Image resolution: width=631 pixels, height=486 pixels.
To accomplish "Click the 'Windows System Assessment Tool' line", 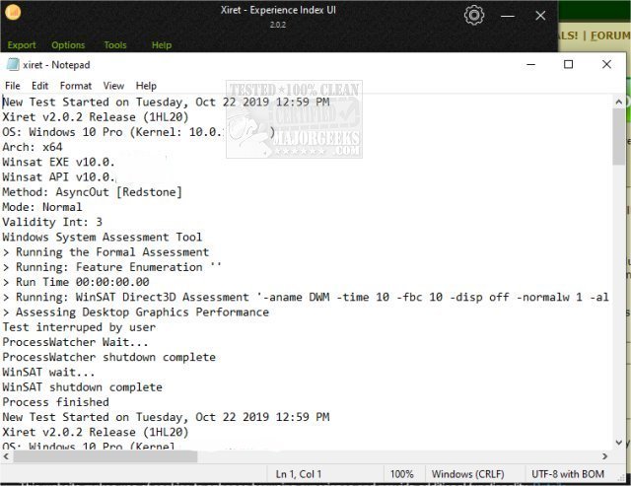I will pos(103,237).
